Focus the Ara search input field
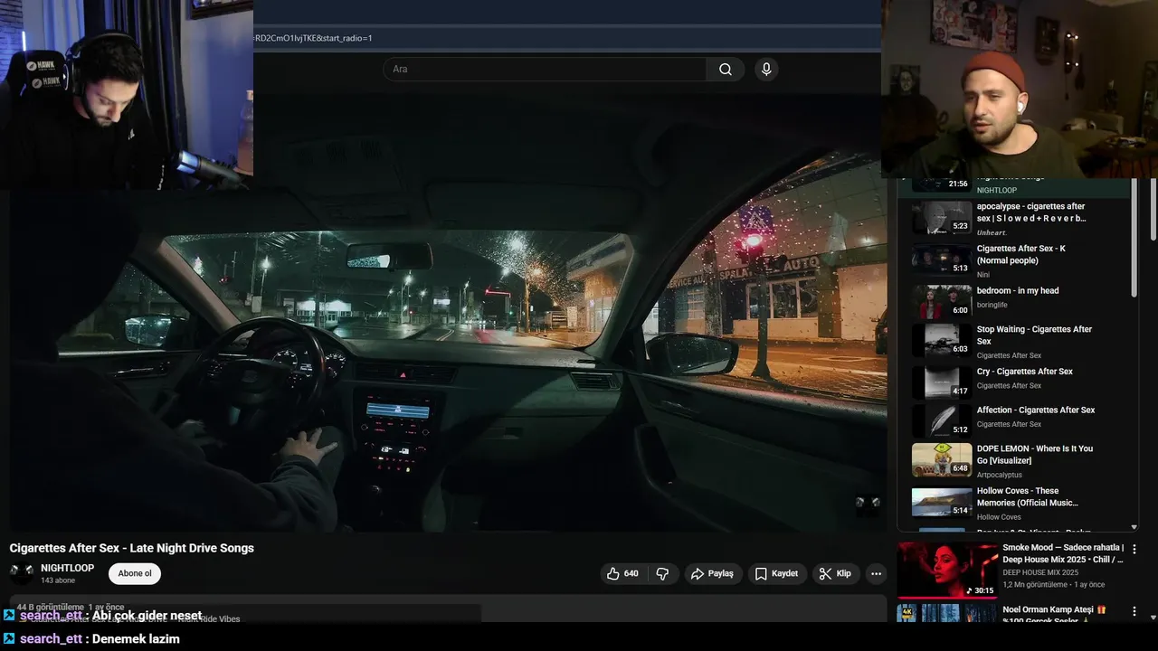 545,70
